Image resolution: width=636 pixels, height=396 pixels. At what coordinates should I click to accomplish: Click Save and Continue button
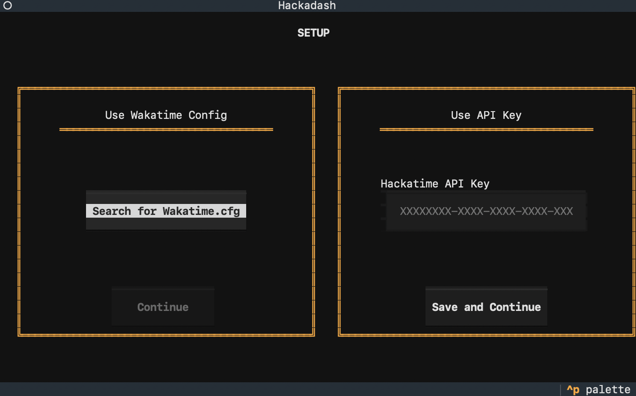point(486,307)
